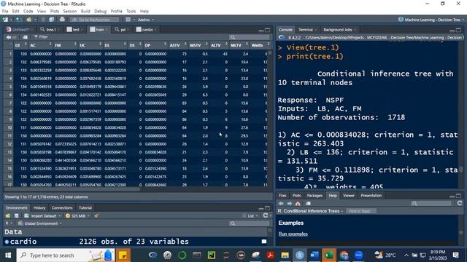Maximize the Console pane
The width and height of the screenshot is (467, 262).
click(x=458, y=30)
